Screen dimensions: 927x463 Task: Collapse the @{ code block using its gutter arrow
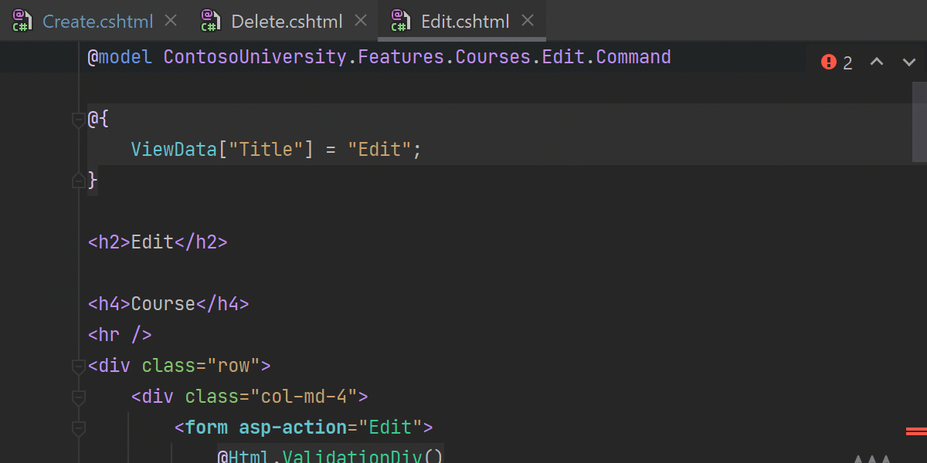[78, 118]
